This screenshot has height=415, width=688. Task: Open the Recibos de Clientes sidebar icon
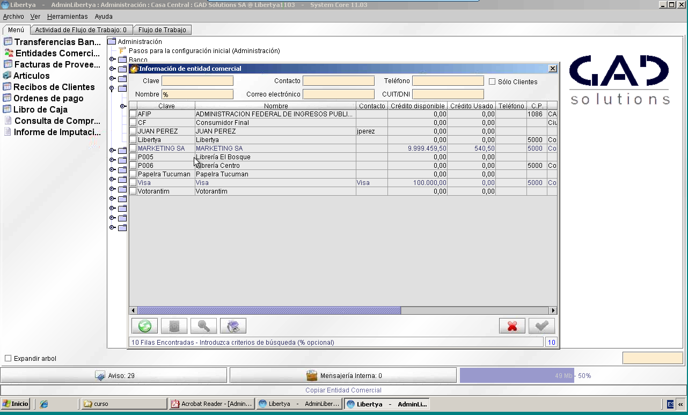[x=7, y=87]
